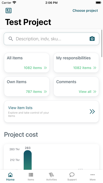
Task: Tap the magnifier icon in search bar
Action: [11, 39]
